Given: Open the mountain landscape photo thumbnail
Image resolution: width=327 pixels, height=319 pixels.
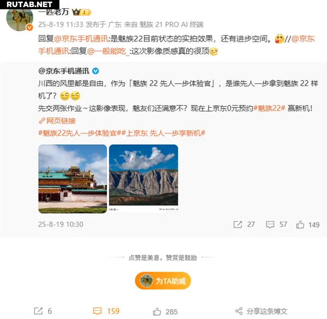Looking at the screenshot, I should click(x=143, y=179).
